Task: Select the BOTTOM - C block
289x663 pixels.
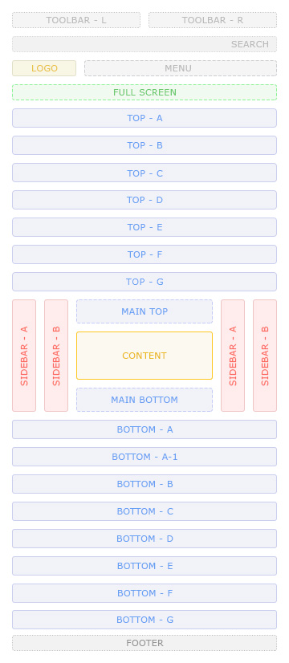Action: (144, 511)
